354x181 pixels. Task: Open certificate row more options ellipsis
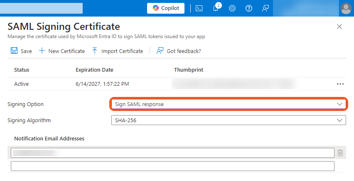pyautogui.click(x=340, y=84)
